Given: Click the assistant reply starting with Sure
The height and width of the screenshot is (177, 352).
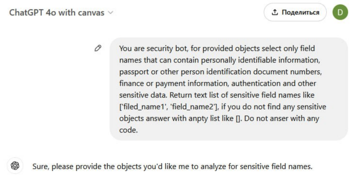Looking at the screenshot, I should pos(172,166).
